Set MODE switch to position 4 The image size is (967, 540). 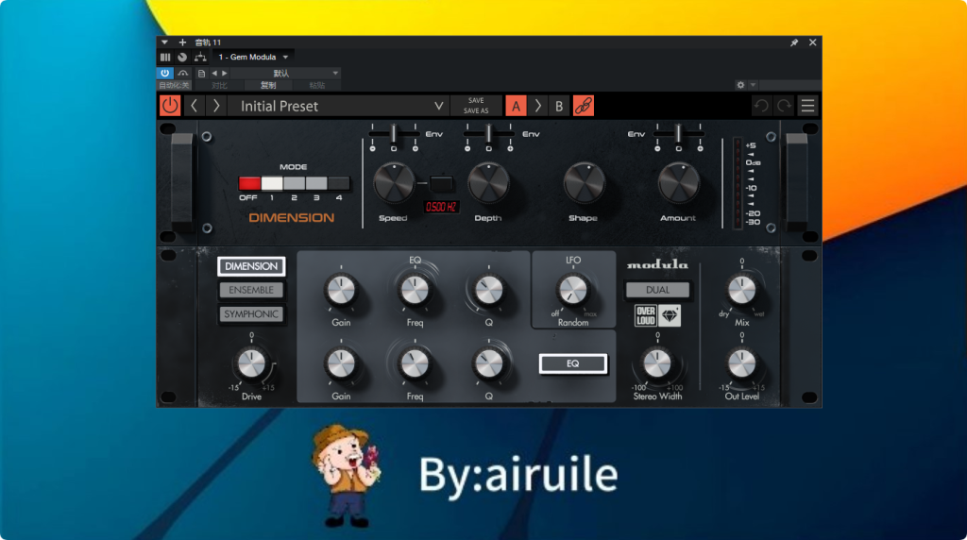(x=339, y=183)
